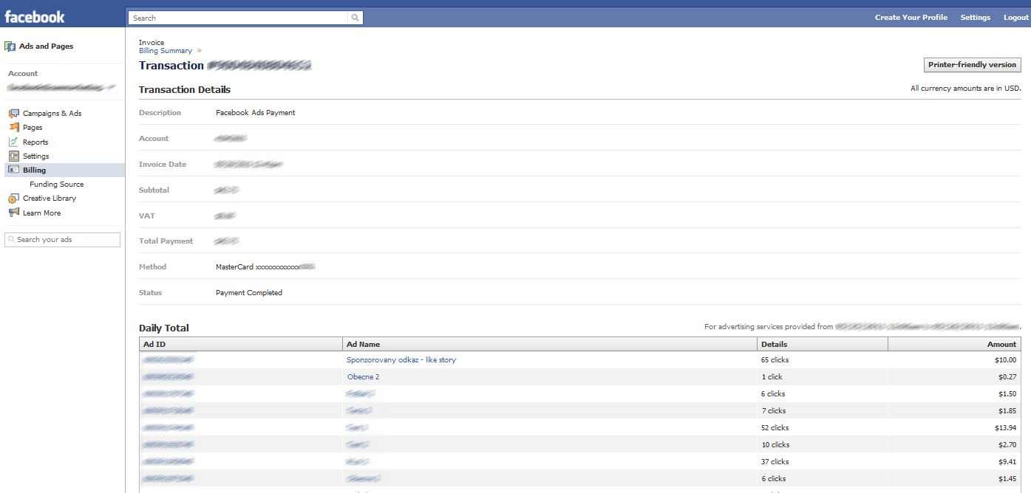Click the Transaction Details heading
This screenshot has height=493, width=1031.
(x=185, y=90)
